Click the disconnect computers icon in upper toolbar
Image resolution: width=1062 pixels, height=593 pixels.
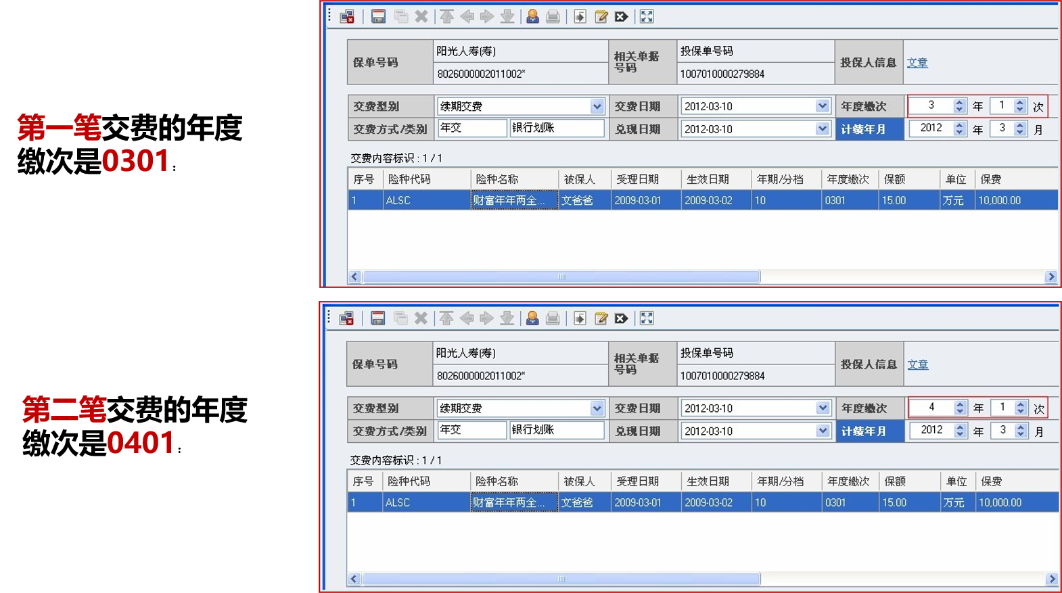[347, 17]
